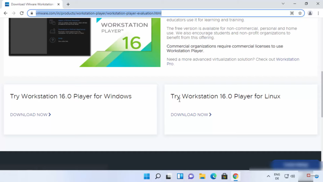This screenshot has height=182, width=323.
Task: Open the tab search dropdown arrow
Action: point(283,4)
